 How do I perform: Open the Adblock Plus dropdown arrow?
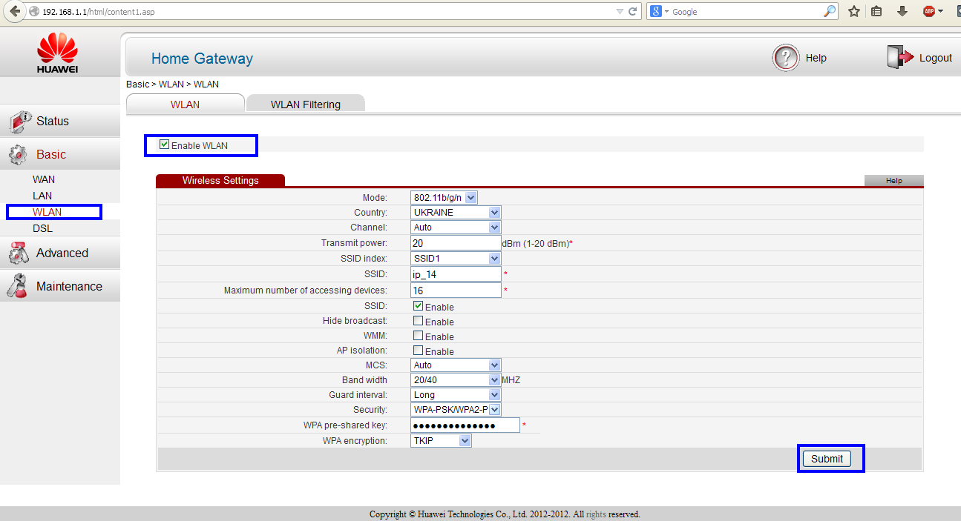pyautogui.click(x=941, y=12)
